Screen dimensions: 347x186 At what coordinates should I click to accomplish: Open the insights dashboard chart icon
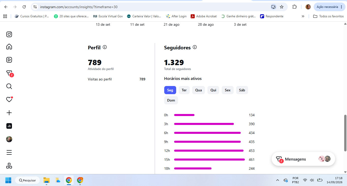[9, 126]
